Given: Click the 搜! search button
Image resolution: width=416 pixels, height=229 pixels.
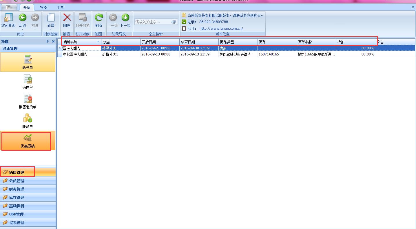Looking at the screenshot, I should tap(174, 22).
